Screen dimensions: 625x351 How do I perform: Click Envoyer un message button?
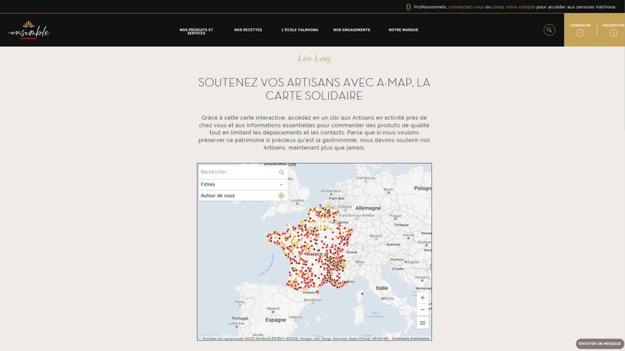[600, 344]
